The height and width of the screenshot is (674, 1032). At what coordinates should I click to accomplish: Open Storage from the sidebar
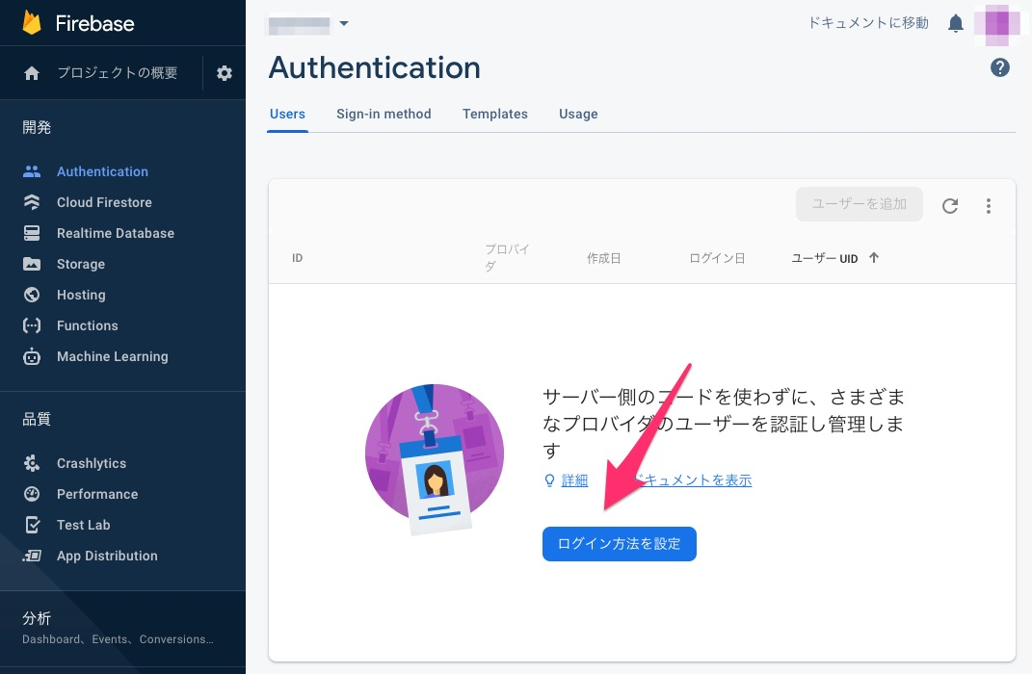click(81, 265)
